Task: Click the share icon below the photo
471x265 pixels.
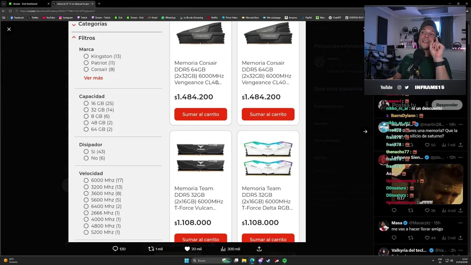Action: pyautogui.click(x=259, y=249)
